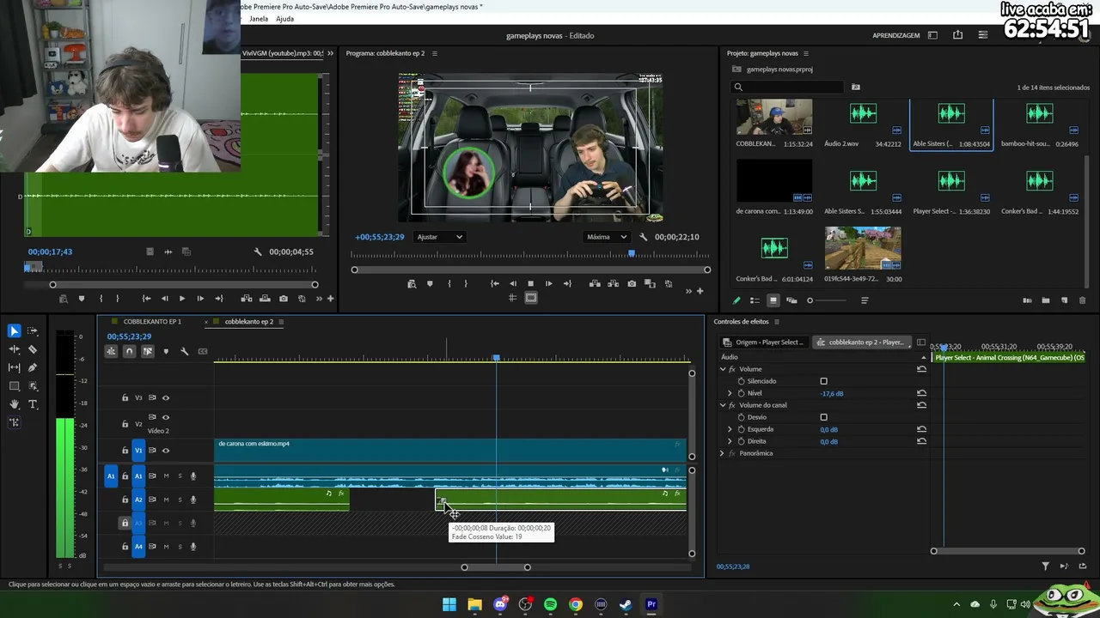The image size is (1100, 618).
Task: Click the project panel trash delete icon
Action: 1082,300
